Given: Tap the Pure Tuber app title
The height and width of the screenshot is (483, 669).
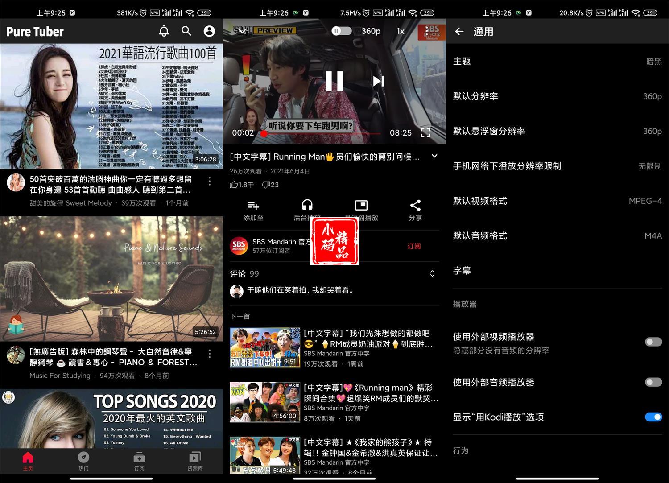Looking at the screenshot, I should 35,32.
